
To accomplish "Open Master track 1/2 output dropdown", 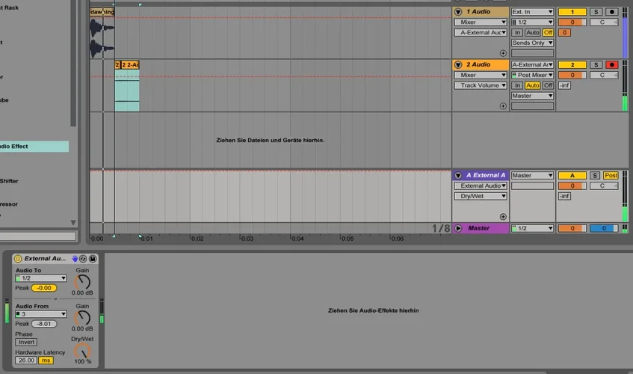I will pos(532,228).
